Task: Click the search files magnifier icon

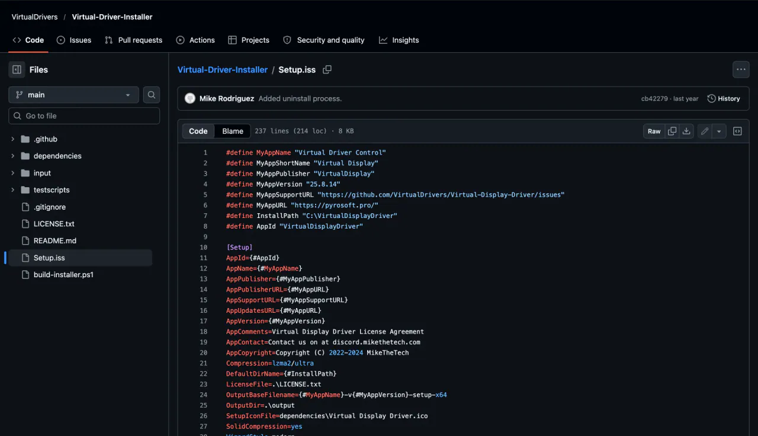Action: (x=152, y=95)
